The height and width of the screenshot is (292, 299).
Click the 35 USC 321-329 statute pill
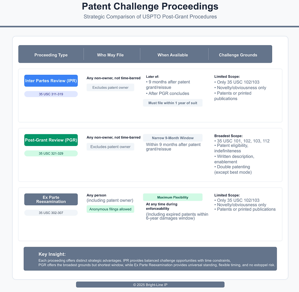51,153
